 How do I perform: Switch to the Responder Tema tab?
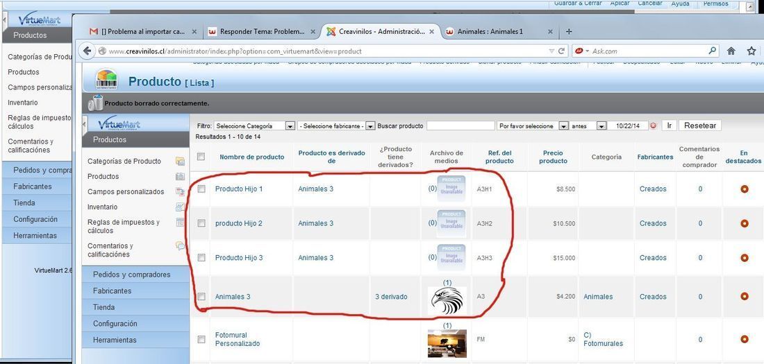click(261, 32)
